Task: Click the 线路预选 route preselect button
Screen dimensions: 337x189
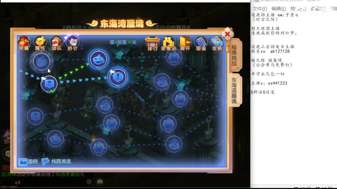Action: click(x=56, y=161)
